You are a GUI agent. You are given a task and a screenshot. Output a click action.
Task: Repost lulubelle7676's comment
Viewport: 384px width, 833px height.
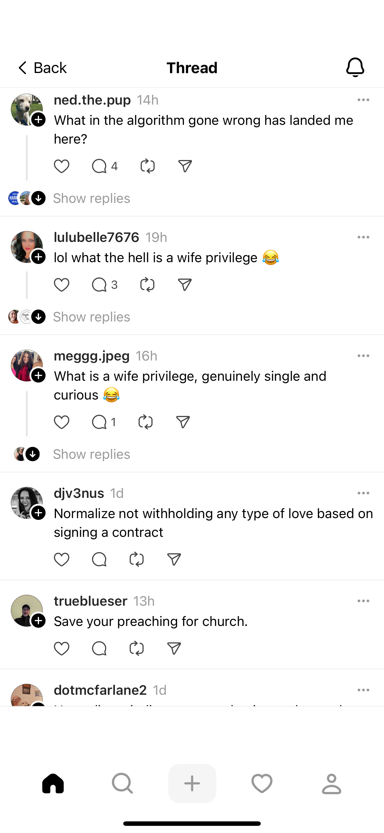pyautogui.click(x=147, y=285)
